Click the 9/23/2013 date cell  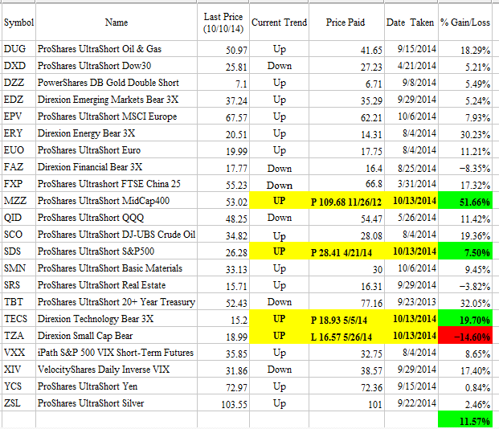click(411, 302)
